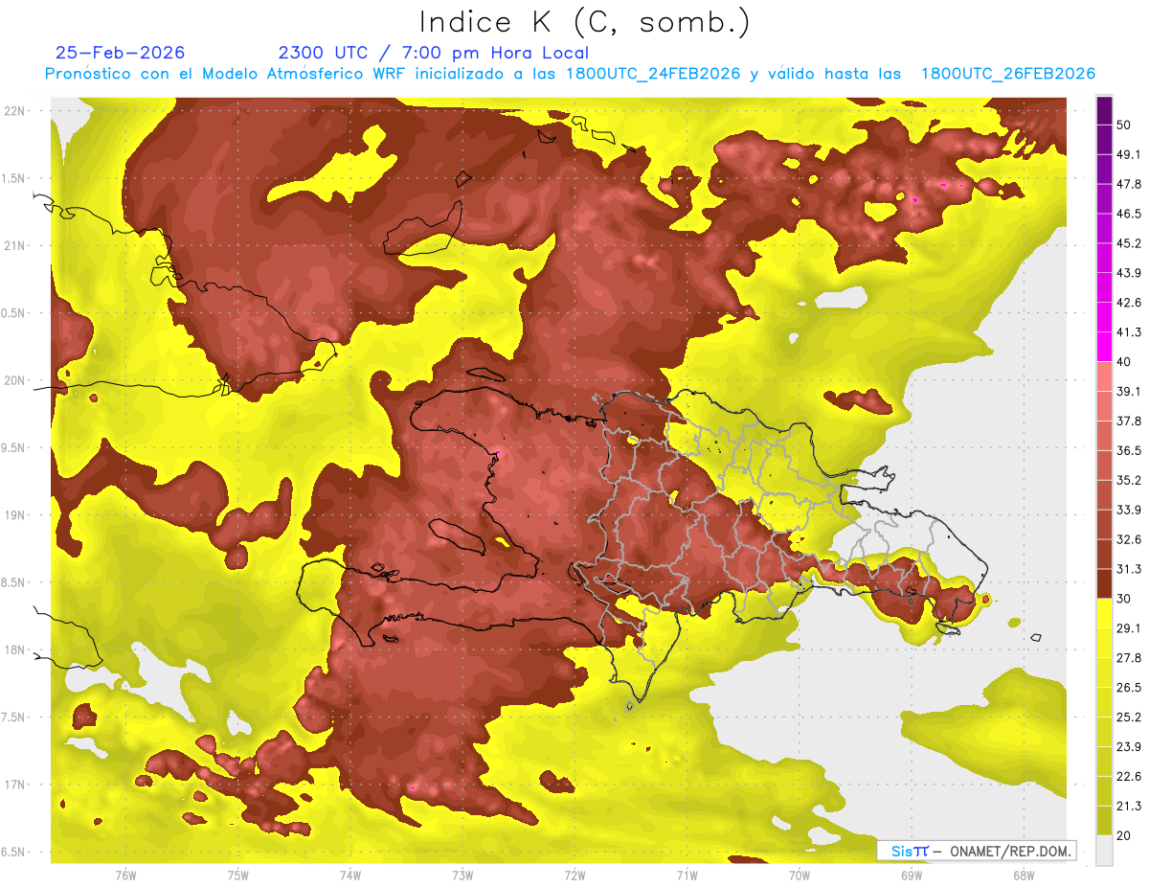Pick the light grey swatch below 20
The width and height of the screenshot is (1149, 888).
click(1104, 851)
